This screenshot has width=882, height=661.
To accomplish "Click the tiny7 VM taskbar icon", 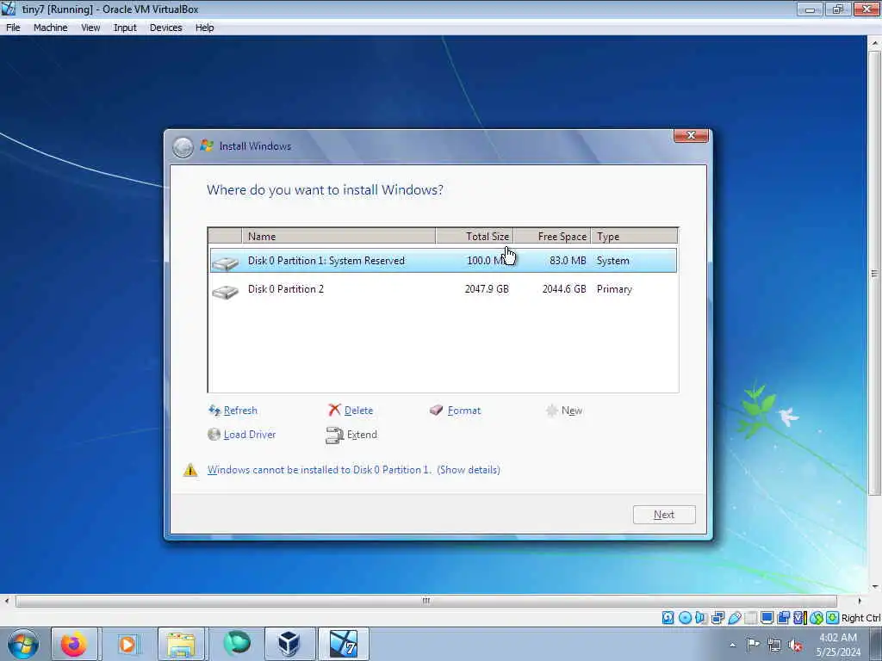I will [x=343, y=644].
